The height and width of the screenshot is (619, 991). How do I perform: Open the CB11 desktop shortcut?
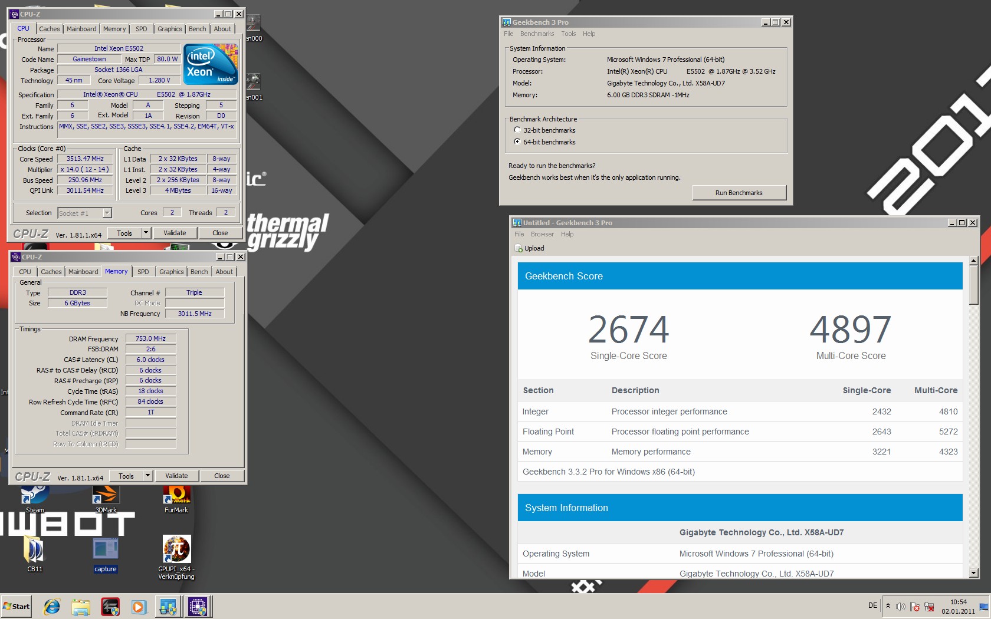click(x=35, y=554)
